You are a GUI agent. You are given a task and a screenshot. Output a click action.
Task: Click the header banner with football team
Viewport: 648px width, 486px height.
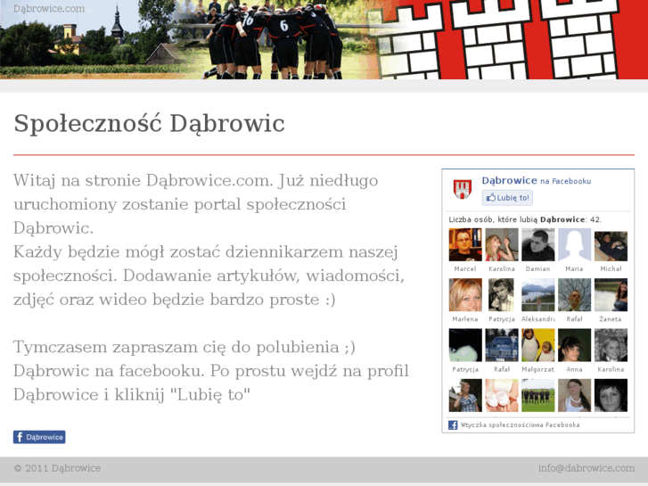click(324, 40)
